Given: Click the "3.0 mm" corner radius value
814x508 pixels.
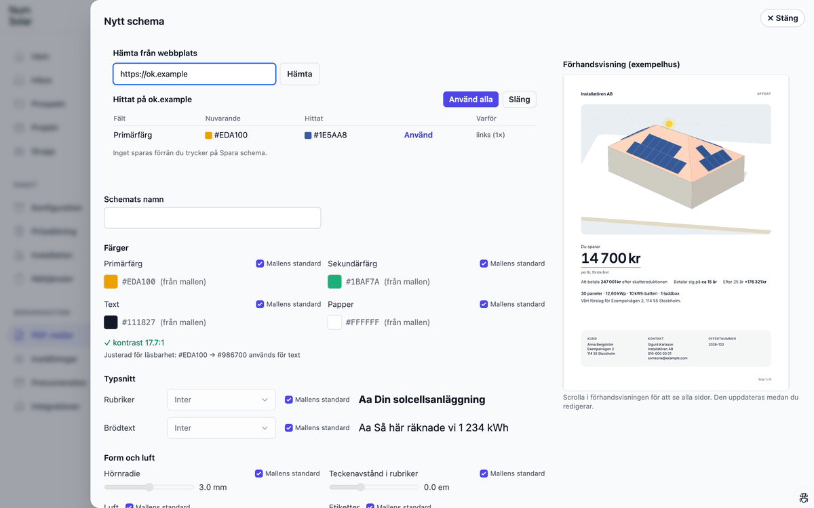Looking at the screenshot, I should [213, 487].
